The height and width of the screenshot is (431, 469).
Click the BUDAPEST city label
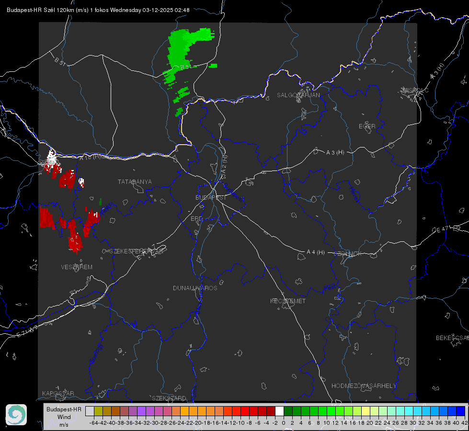[211, 198]
